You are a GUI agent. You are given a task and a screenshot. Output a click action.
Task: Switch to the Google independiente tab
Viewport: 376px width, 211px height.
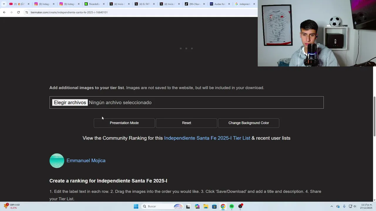(244, 4)
